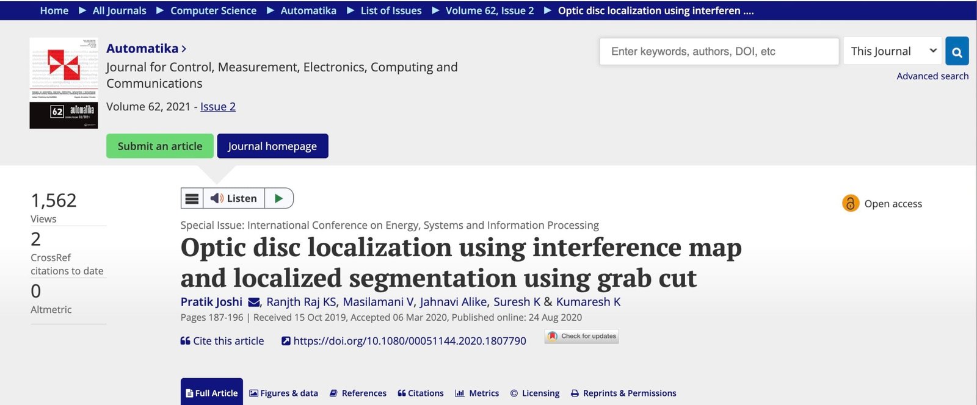Screen dimensions: 977x405
Task: Select Computer Science in the breadcrumb
Action: coord(213,10)
